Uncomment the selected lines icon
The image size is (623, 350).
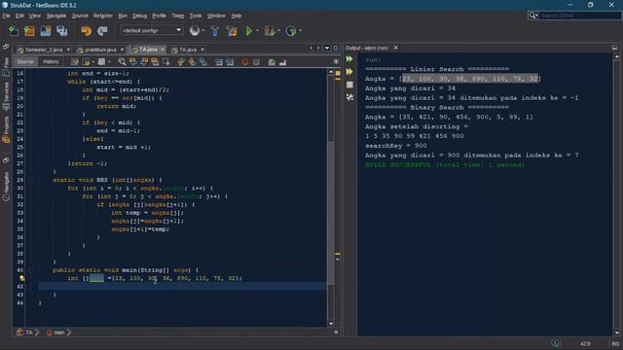pyautogui.click(x=283, y=62)
